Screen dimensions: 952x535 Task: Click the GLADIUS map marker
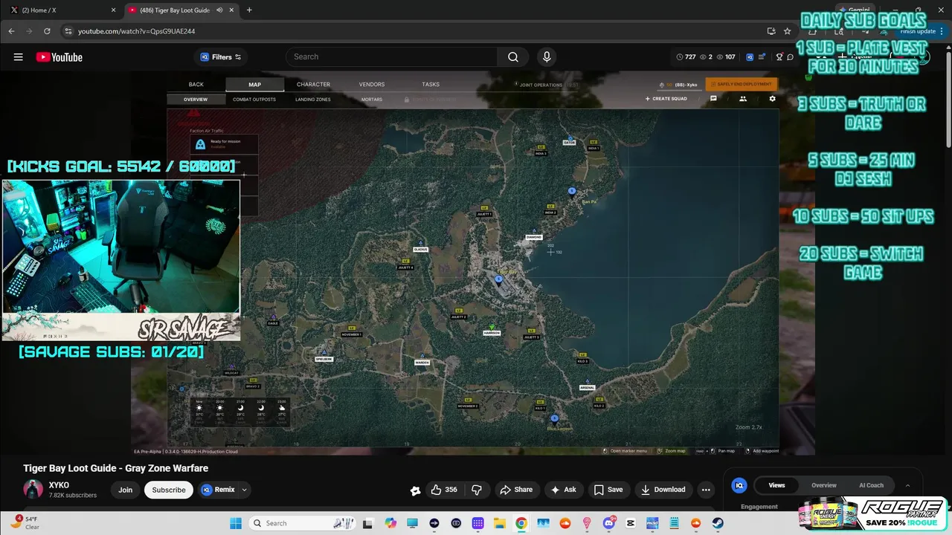[420, 248]
